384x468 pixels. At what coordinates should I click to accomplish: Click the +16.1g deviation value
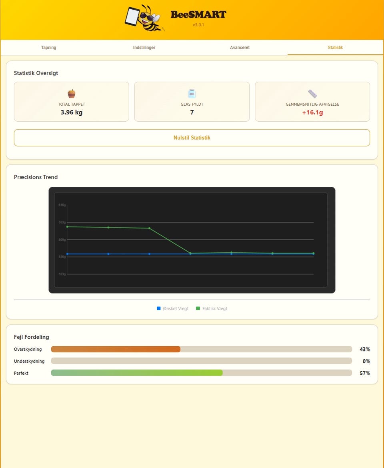(312, 112)
